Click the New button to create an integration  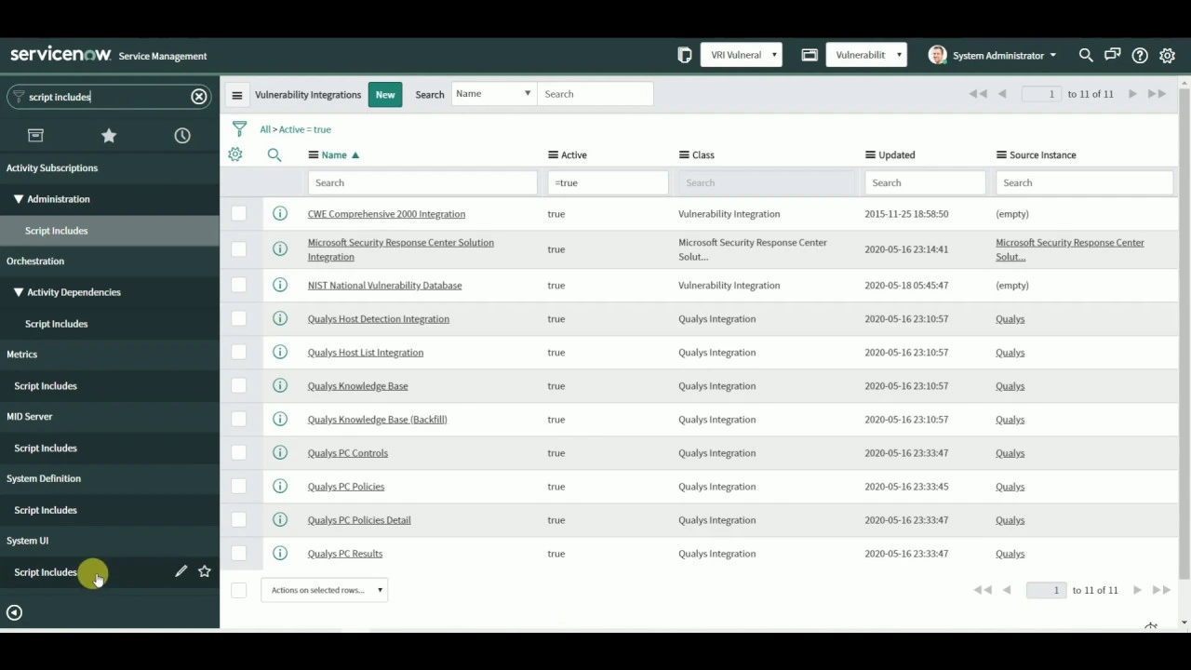pyautogui.click(x=384, y=94)
